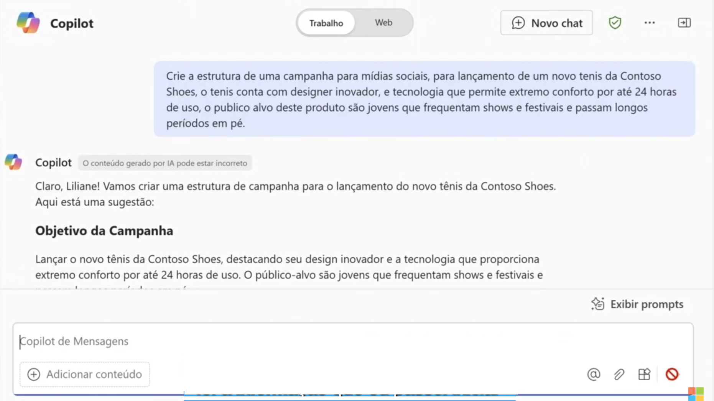The width and height of the screenshot is (714, 401).
Task: Switch to the Trabalho tab
Action: click(x=326, y=23)
